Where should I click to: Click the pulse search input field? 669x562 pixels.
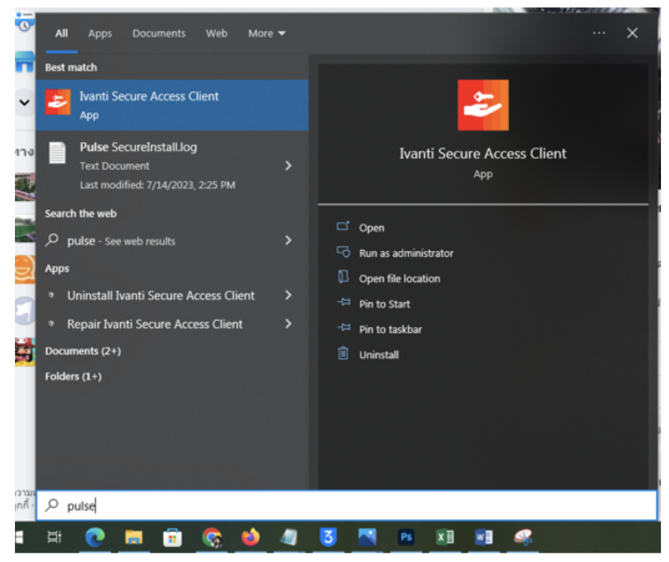[345, 506]
